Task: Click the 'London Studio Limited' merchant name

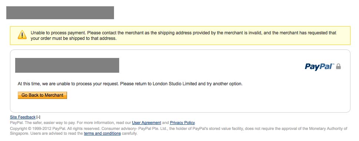Action: pos(175,84)
